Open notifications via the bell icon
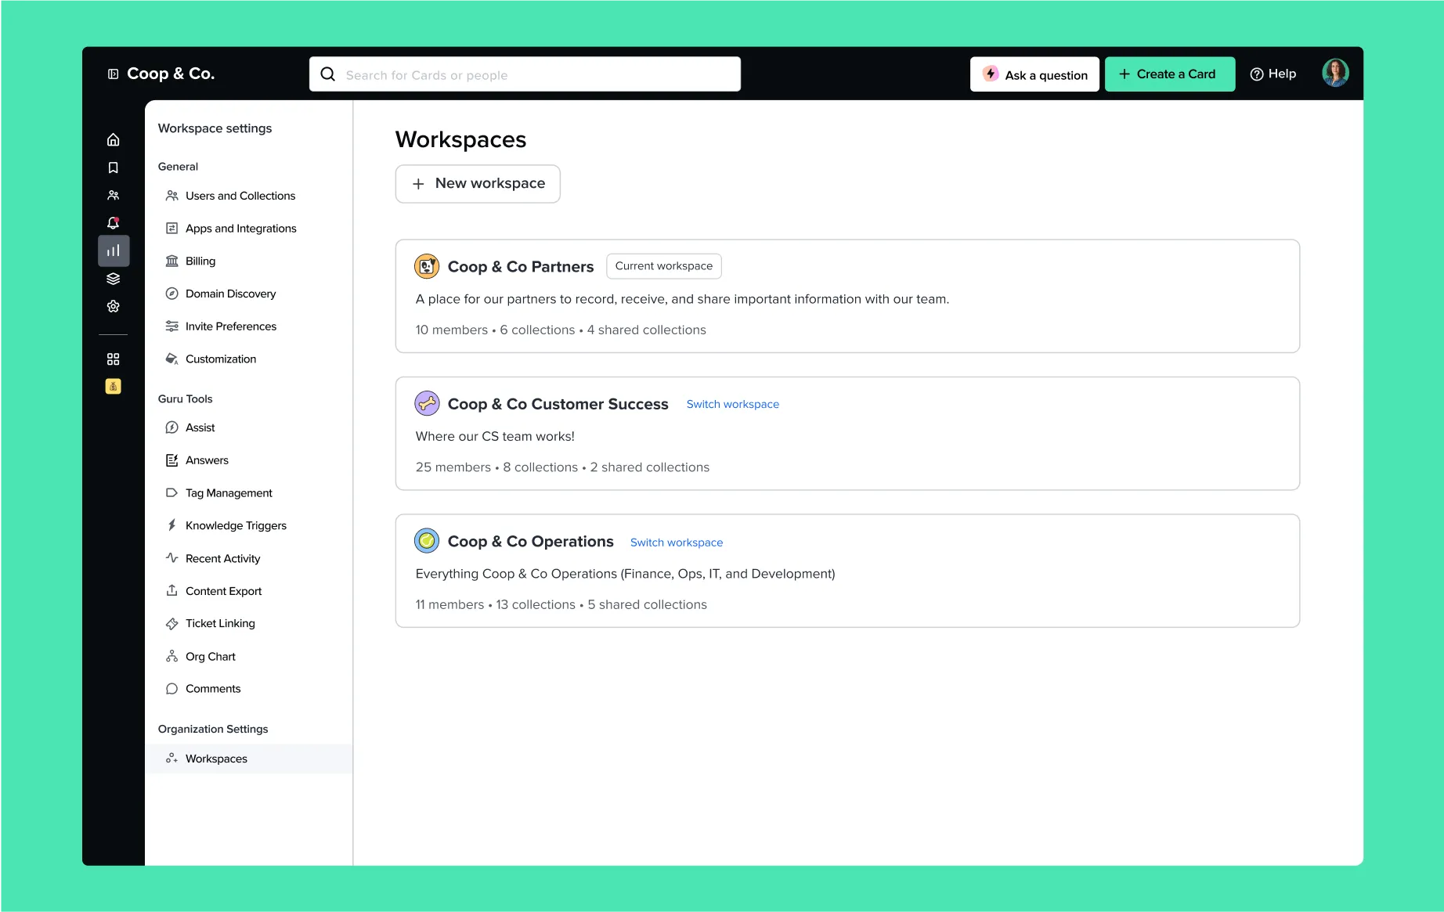This screenshot has width=1444, height=912. click(113, 222)
